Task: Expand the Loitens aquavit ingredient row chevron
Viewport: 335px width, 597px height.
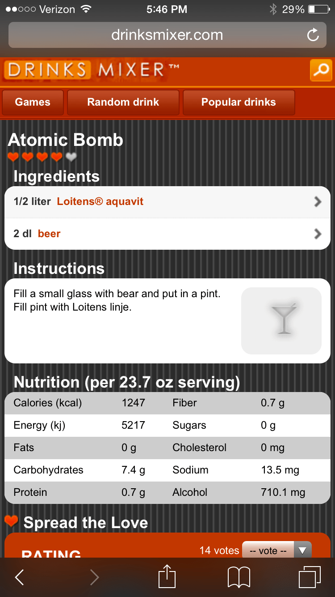Action: 318,202
